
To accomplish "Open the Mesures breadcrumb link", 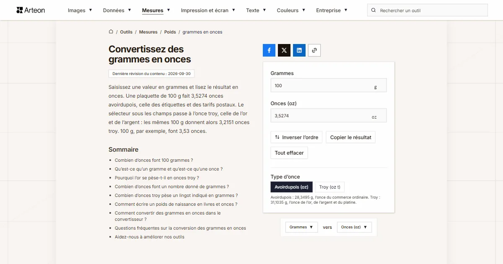I will tap(148, 32).
